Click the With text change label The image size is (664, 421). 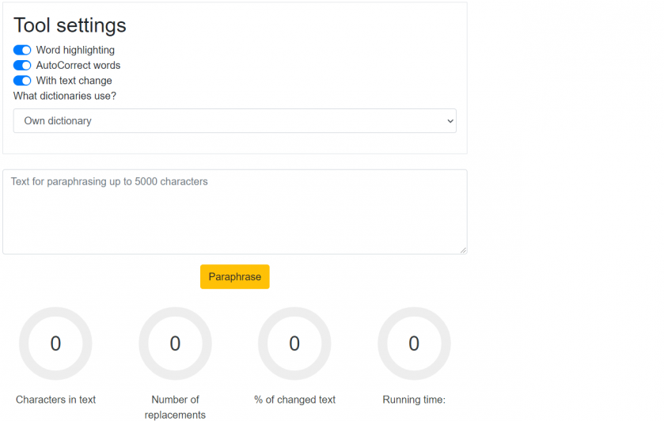[x=74, y=81]
